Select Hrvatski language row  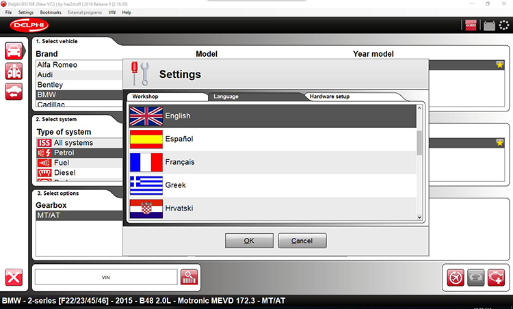point(272,209)
